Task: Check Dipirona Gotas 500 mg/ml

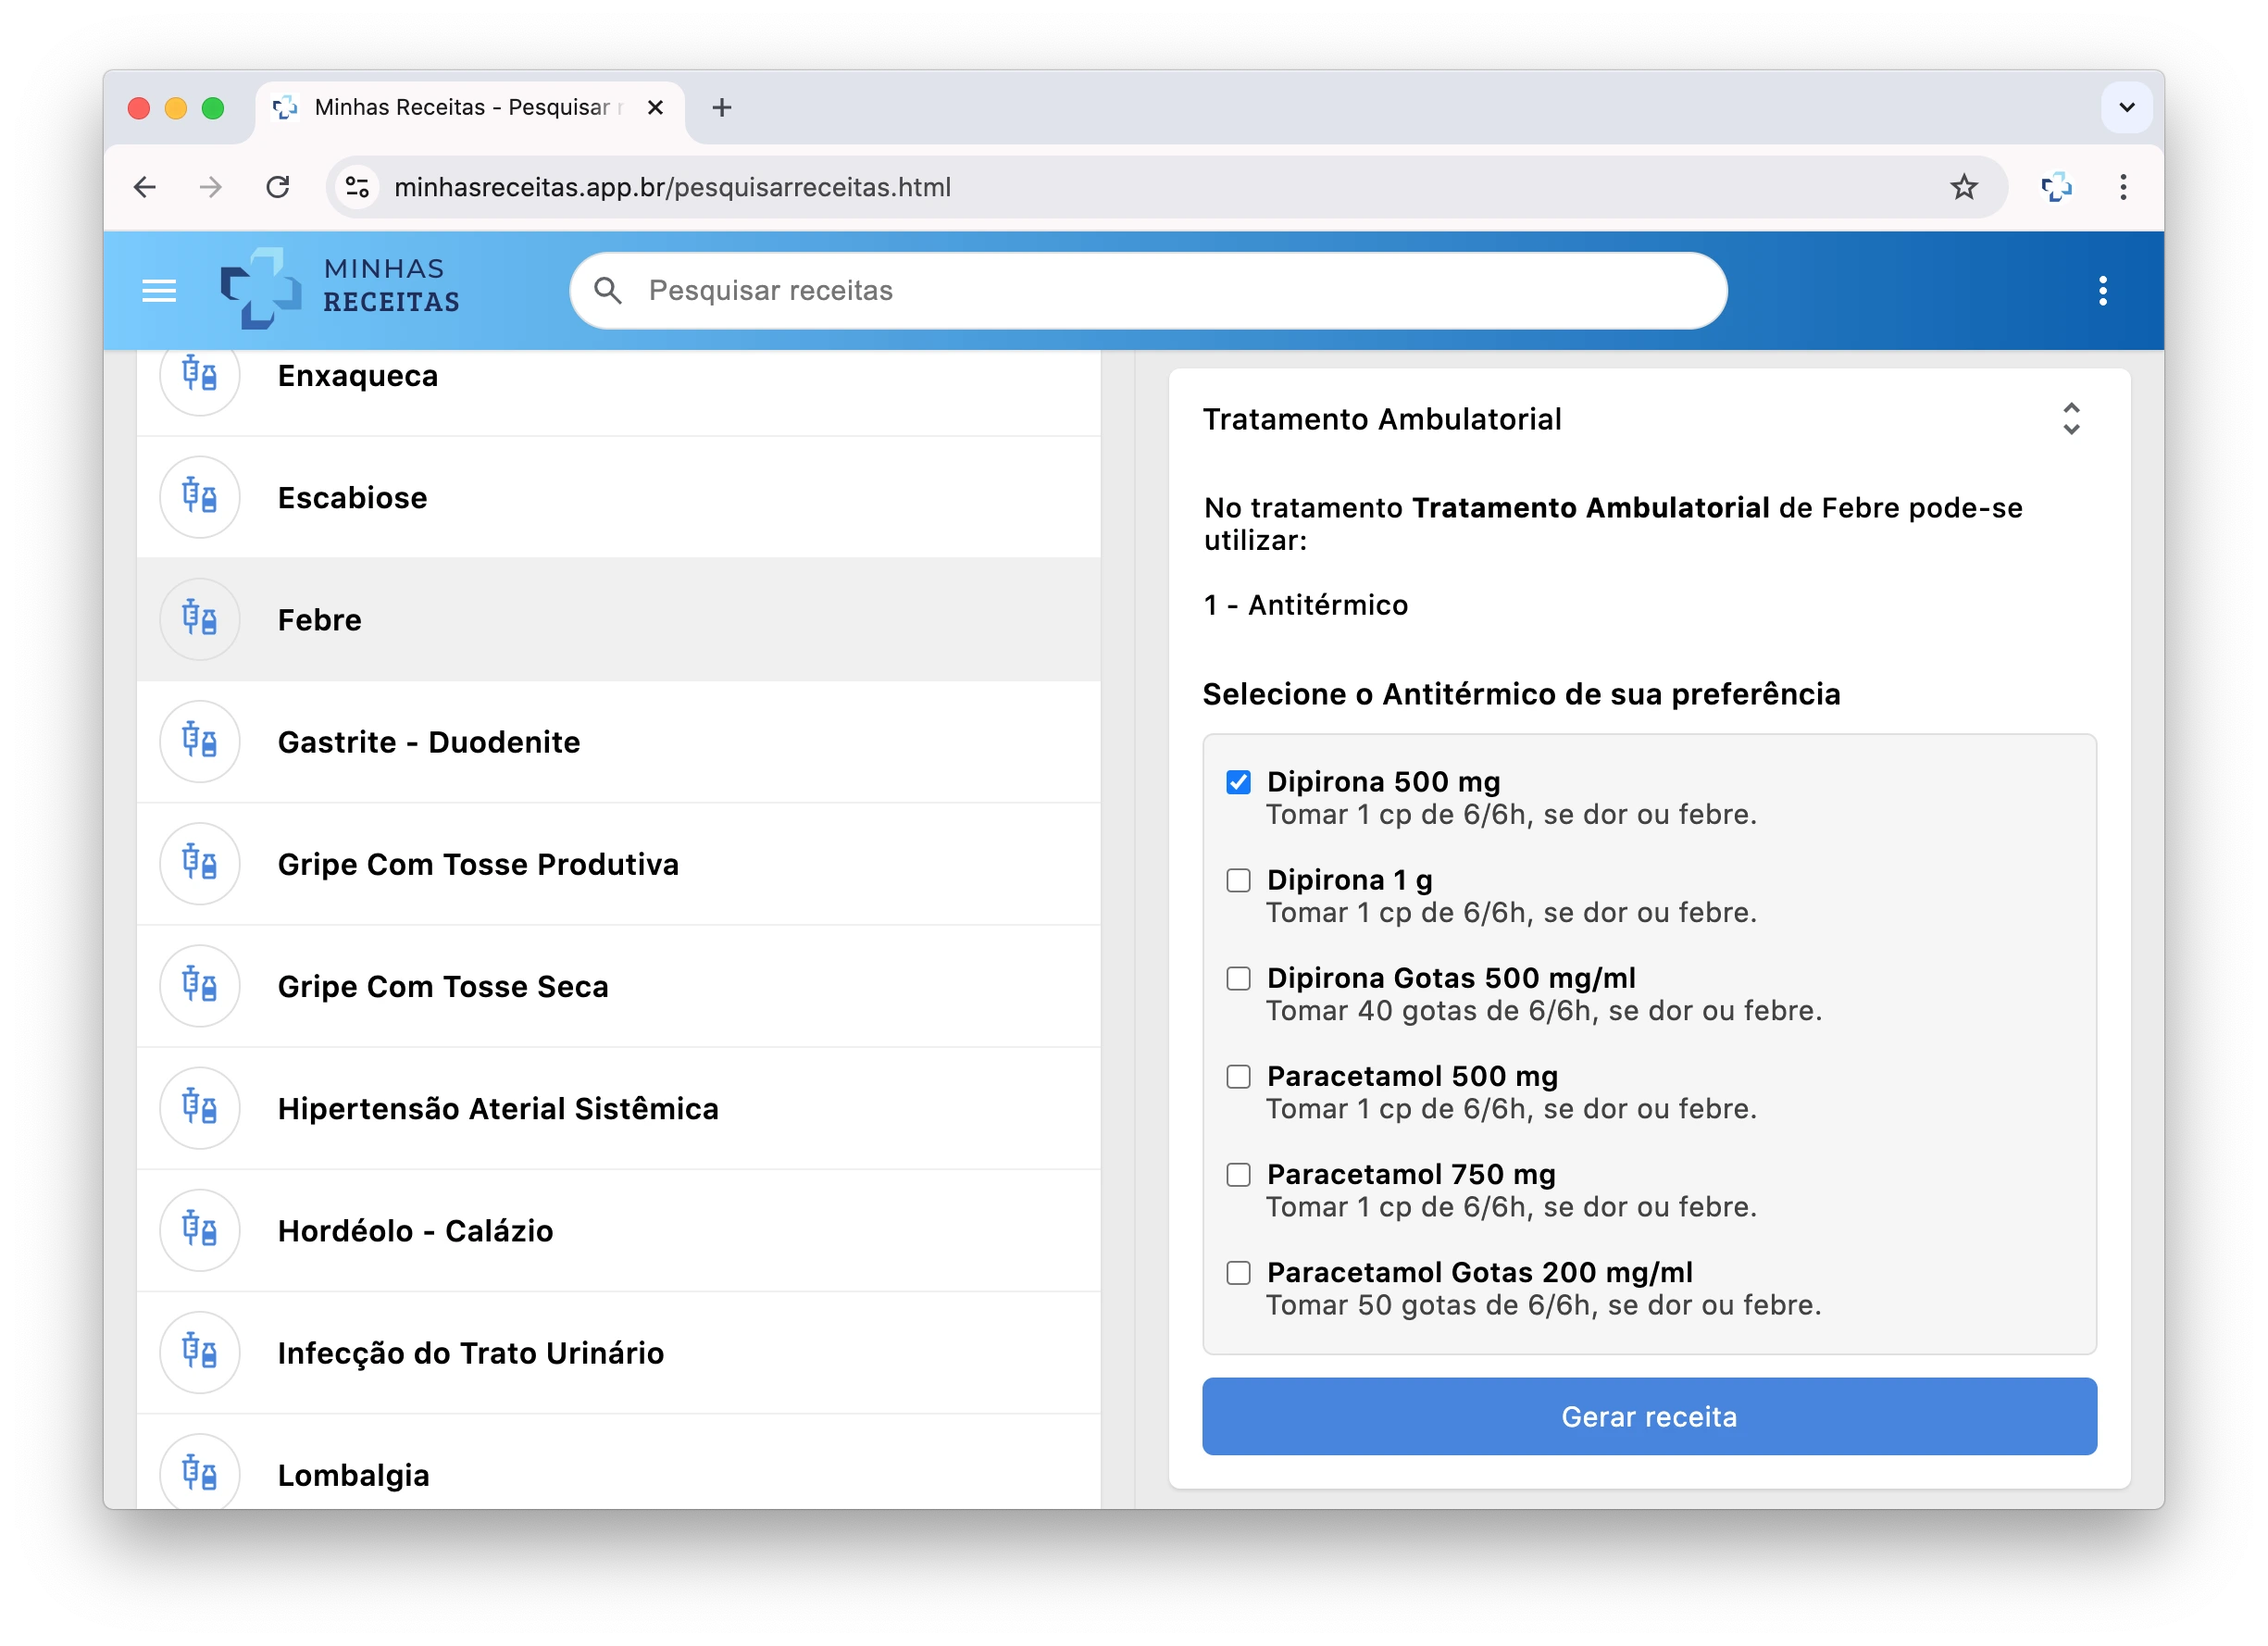Action: 1238,978
